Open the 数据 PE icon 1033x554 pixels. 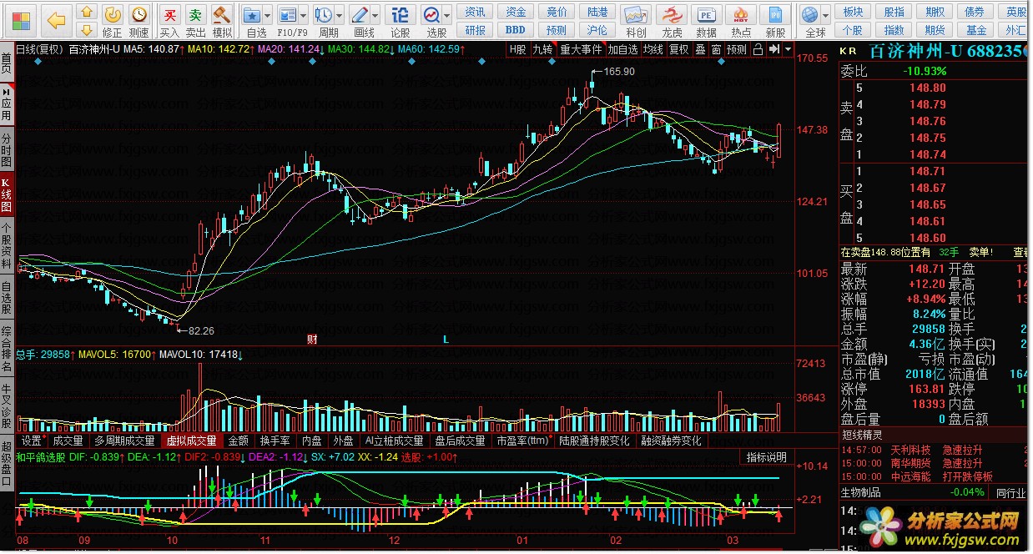(706, 14)
